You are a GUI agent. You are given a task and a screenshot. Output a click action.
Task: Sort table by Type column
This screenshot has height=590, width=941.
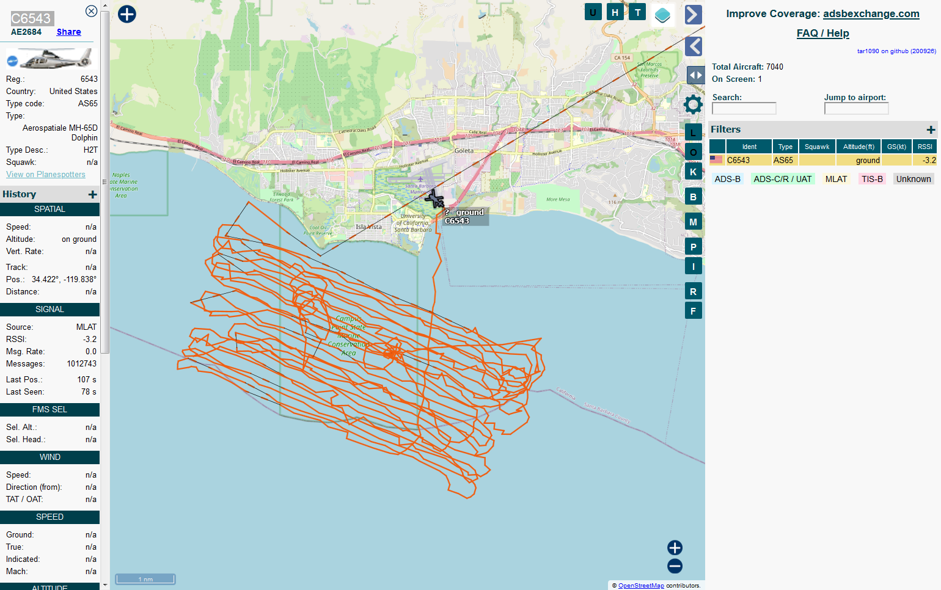785,147
